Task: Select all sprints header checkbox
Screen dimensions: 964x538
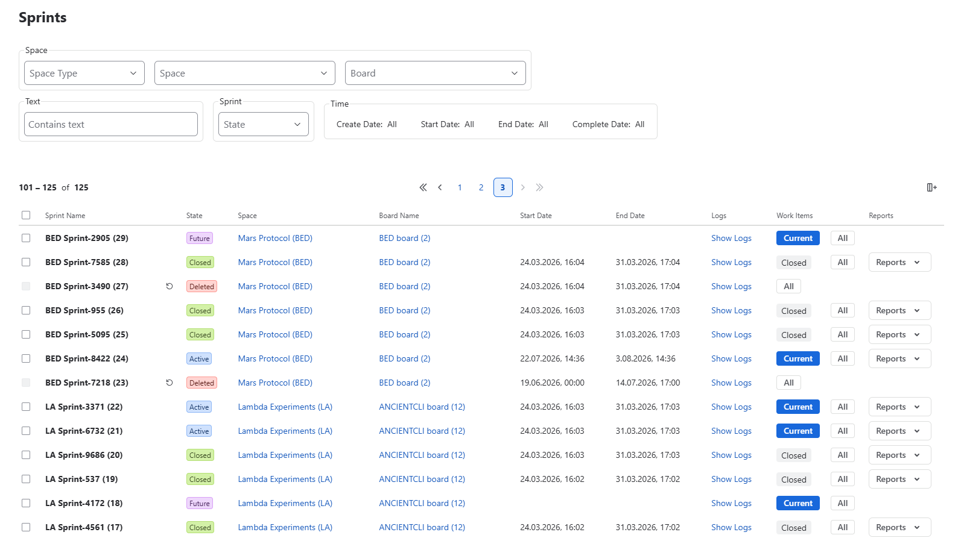Action: (26, 215)
